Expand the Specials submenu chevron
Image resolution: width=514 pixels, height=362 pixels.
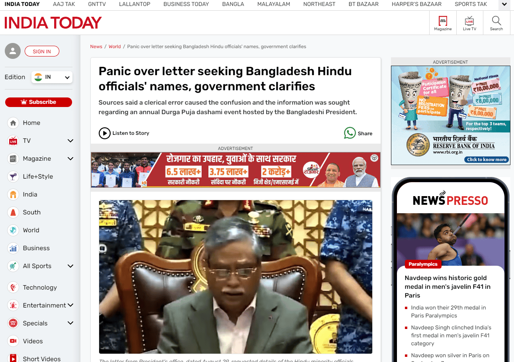pos(70,323)
